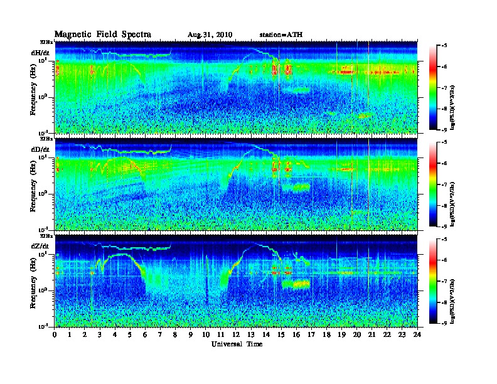The image size is (497, 384).
Task: Click the '21' hour tick label
Action: coord(371,334)
